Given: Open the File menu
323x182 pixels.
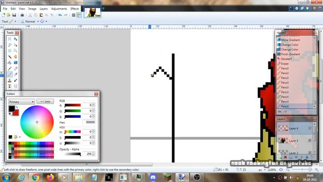Looking at the screenshot, I should (5, 9).
